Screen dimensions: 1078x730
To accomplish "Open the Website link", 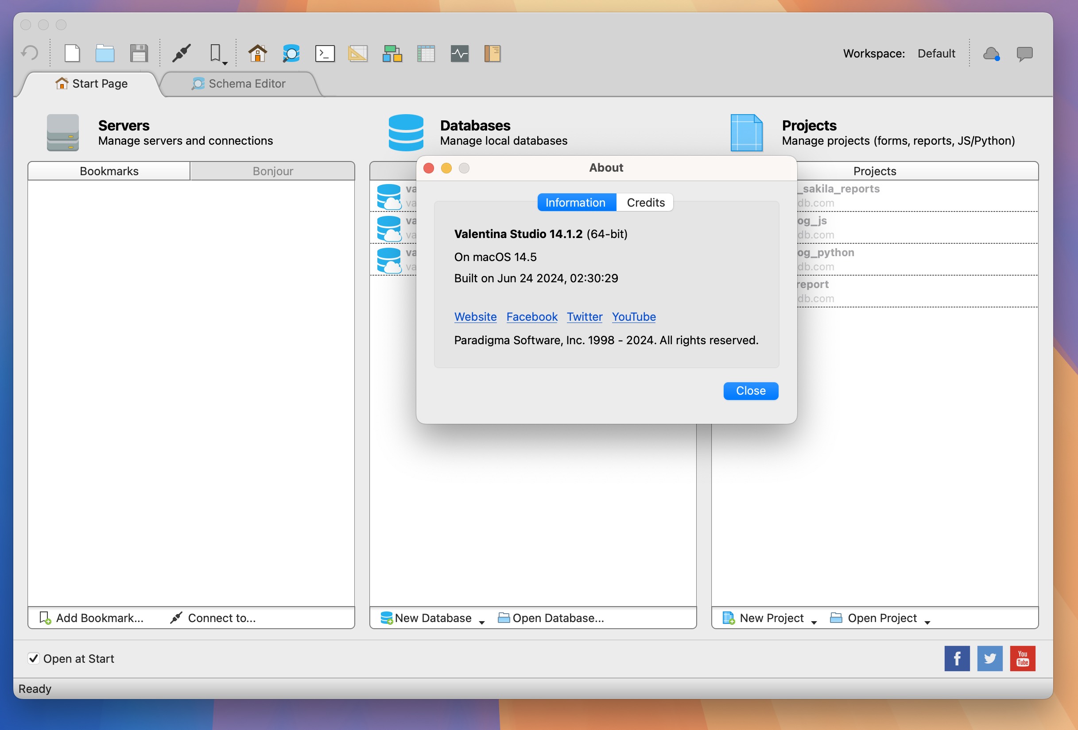I will [475, 317].
